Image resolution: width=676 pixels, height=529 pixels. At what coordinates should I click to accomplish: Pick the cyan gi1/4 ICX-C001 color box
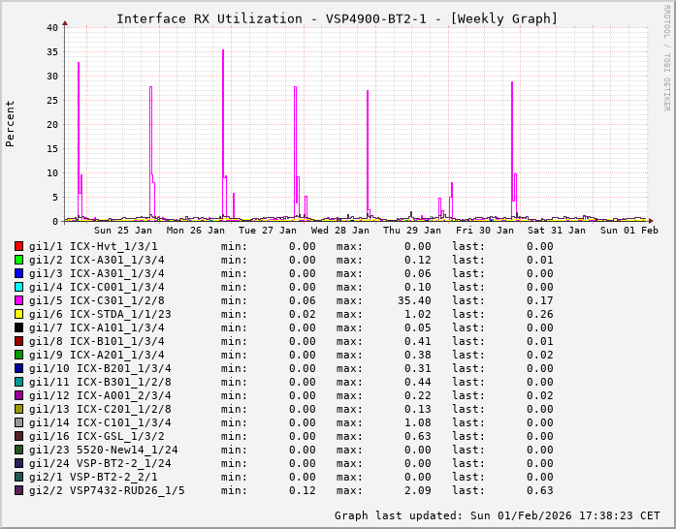[x=19, y=288]
